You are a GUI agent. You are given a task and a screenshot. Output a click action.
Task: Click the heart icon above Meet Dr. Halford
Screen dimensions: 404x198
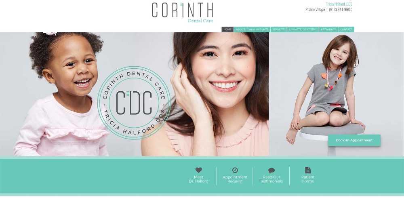click(198, 170)
